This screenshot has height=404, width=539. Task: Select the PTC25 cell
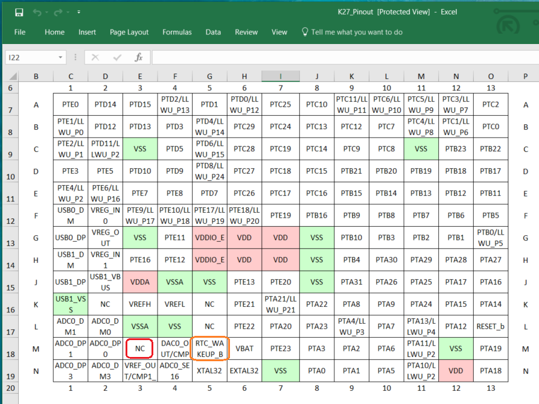(281, 104)
